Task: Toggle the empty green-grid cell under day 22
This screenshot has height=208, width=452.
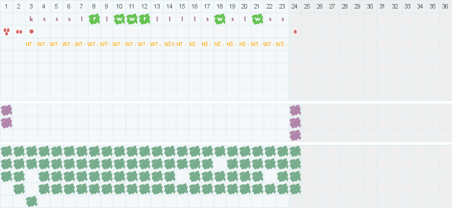Action: (270, 176)
